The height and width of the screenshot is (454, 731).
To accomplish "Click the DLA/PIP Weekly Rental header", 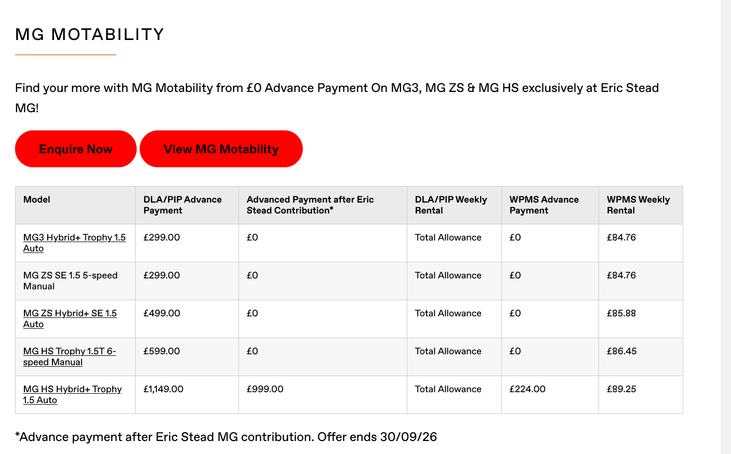I will [454, 205].
